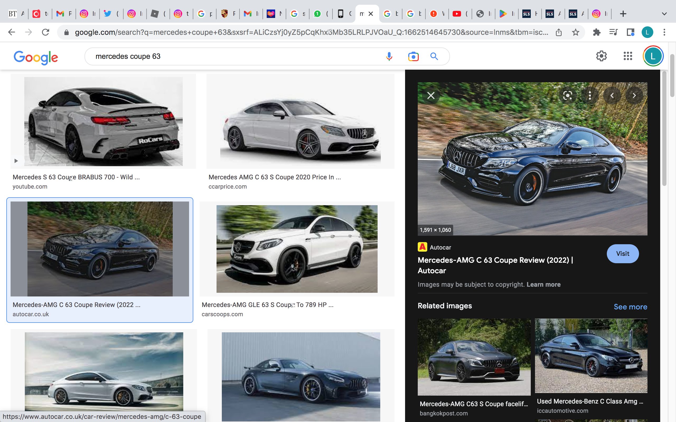676x422 pixels.
Task: Click Mercedes AMG C 63 S Coupe 2020 caption
Action: [x=275, y=177]
